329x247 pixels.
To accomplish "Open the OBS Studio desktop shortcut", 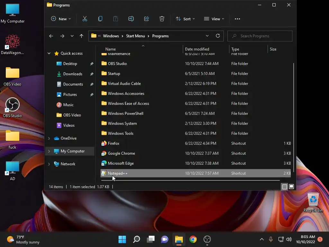I will pyautogui.click(x=13, y=107).
